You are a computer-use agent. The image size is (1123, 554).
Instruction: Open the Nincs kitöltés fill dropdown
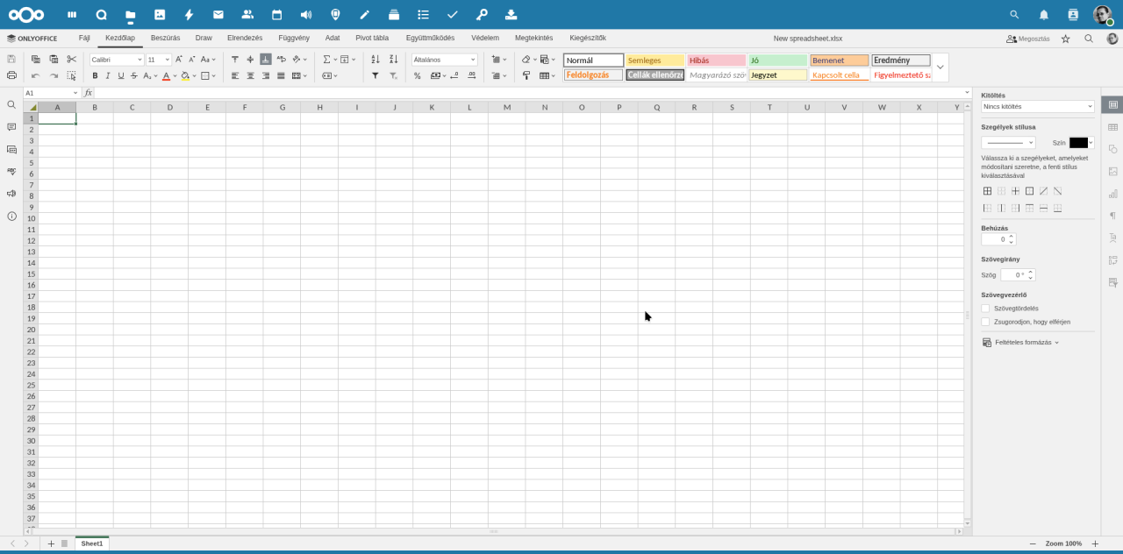point(1037,107)
